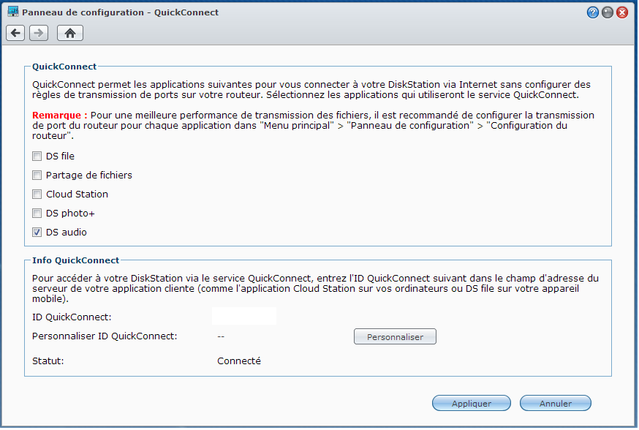Go to the Control Panel home icon
Screen dimensions: 639x430
tap(70, 33)
